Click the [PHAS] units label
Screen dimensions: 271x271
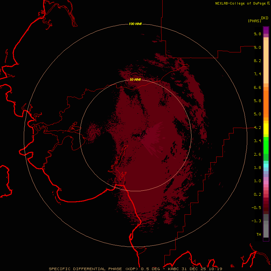coord(254,21)
